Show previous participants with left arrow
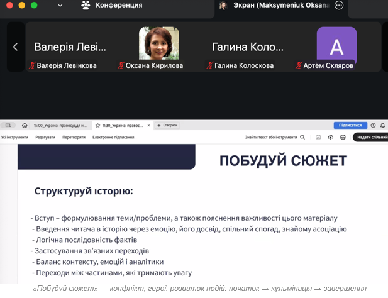 (15, 47)
